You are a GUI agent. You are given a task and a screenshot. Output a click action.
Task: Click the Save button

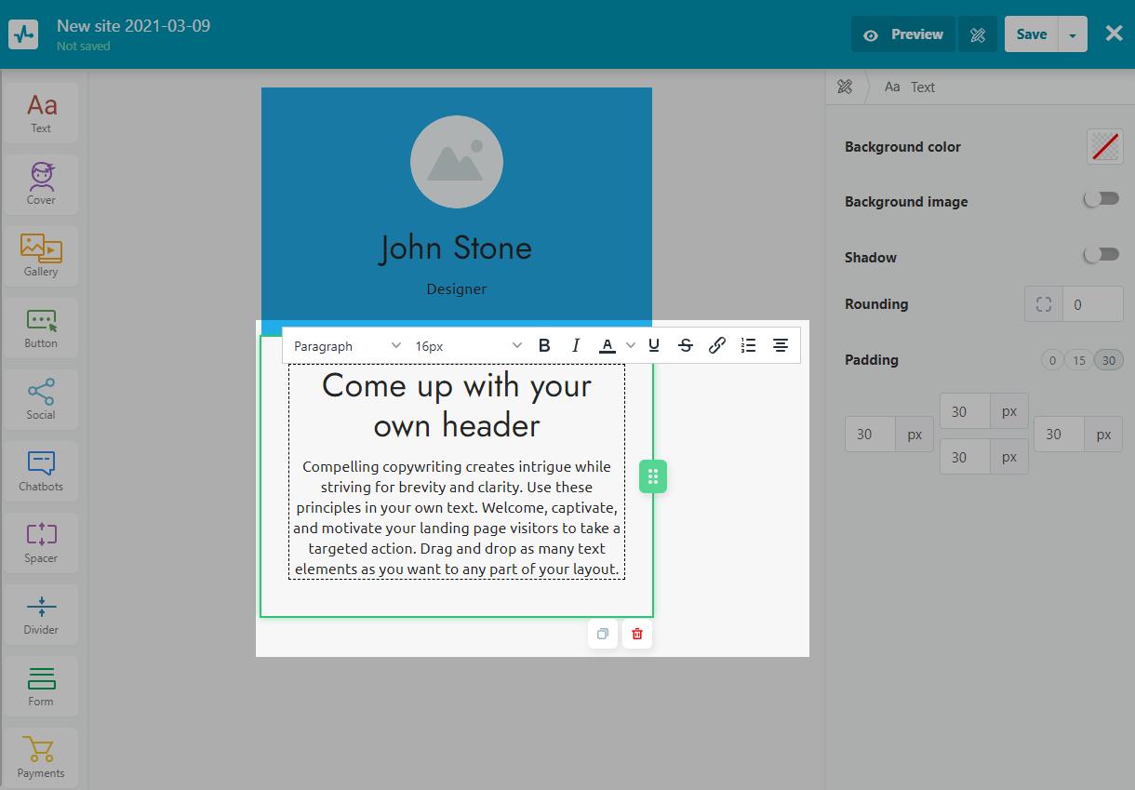pyautogui.click(x=1031, y=34)
